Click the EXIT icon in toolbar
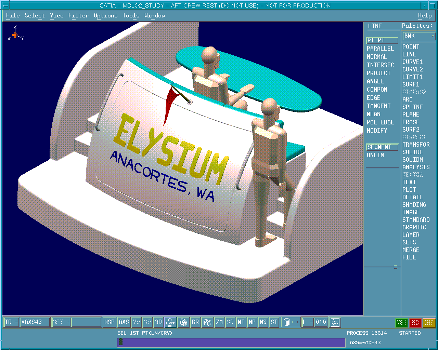This screenshot has width=438, height=350. [170, 322]
